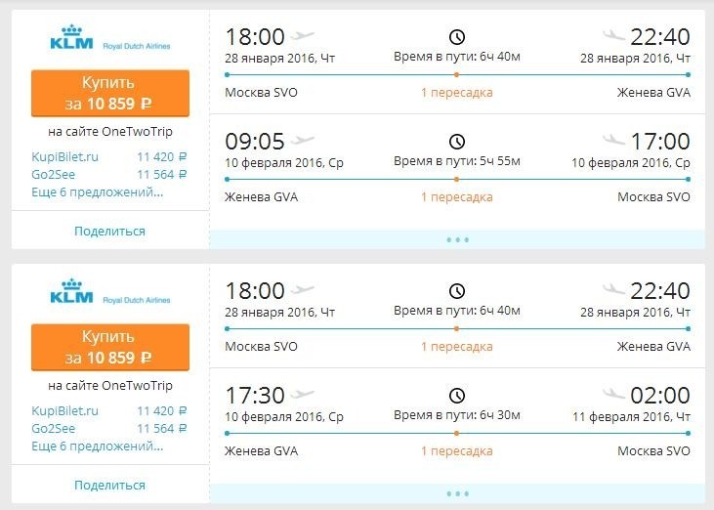Click clock icon above 6ч 30м travel time

(457, 396)
